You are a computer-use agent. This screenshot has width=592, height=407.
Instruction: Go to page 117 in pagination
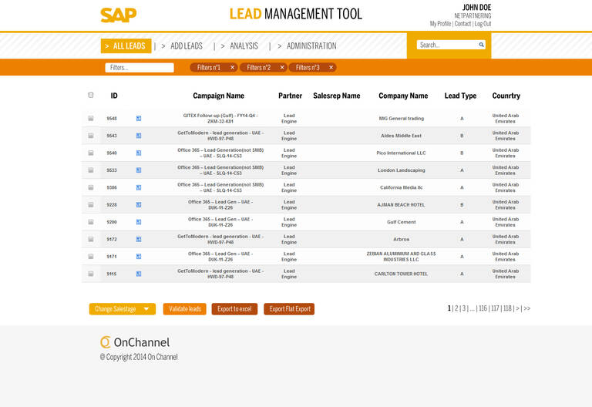click(496, 308)
